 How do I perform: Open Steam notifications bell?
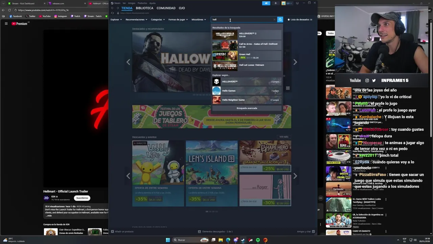click(x=275, y=3)
